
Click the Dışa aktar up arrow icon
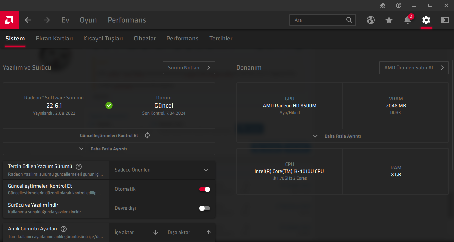click(209, 232)
